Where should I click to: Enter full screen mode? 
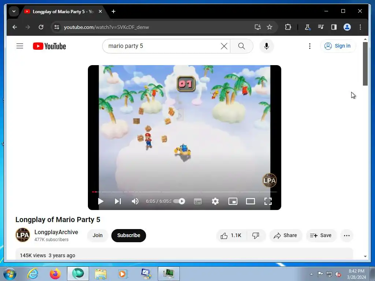tap(268, 201)
